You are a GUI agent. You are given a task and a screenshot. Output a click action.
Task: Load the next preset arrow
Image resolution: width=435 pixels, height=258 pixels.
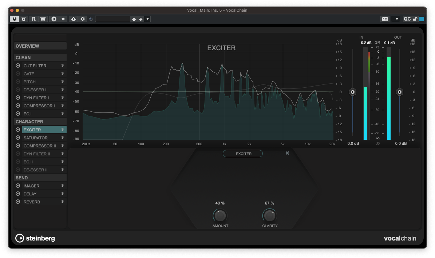141,19
